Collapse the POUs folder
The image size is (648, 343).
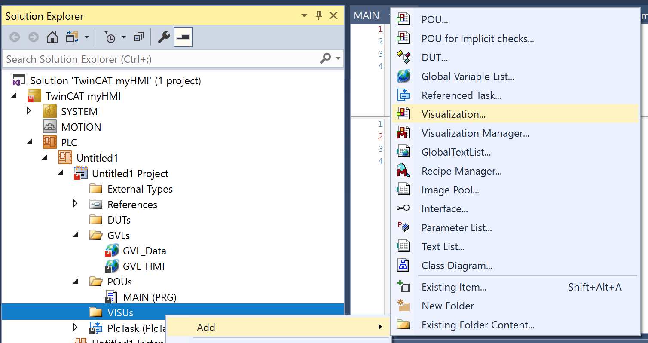tap(76, 282)
